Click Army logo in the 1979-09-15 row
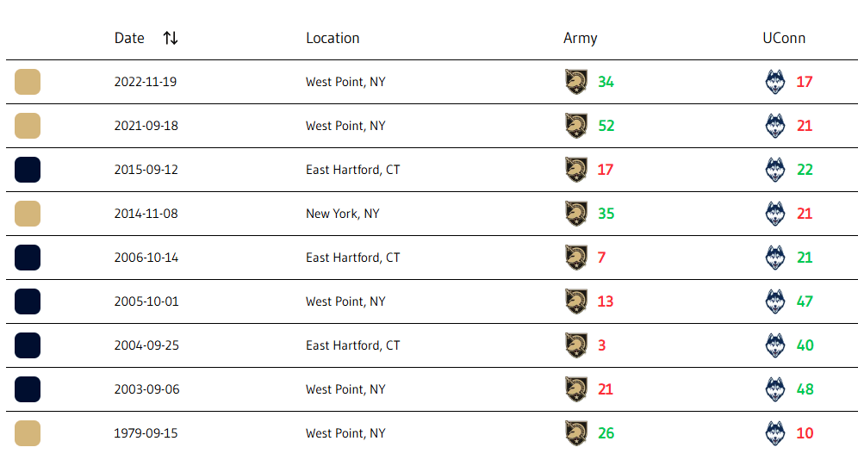The image size is (858, 466). (576, 433)
